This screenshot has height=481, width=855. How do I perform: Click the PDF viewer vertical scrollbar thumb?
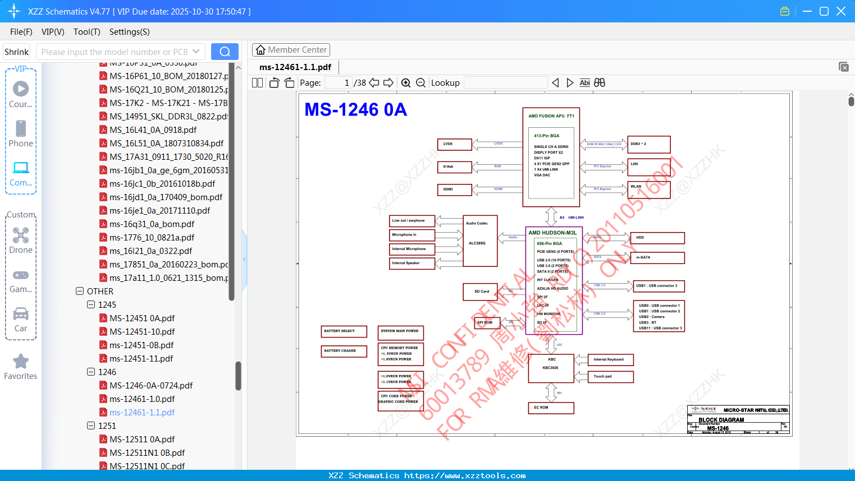coord(851,101)
